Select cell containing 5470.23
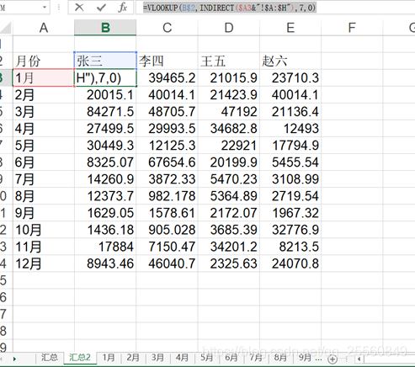This screenshot has width=415, height=367. coord(229,179)
